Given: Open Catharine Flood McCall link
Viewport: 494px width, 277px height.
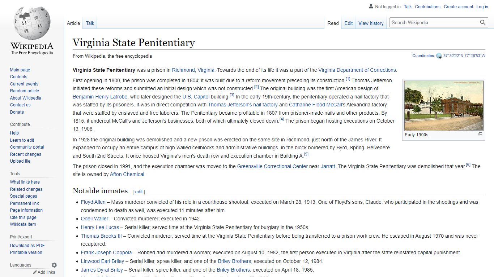Looking at the screenshot, I should pyautogui.click(x=315, y=105).
